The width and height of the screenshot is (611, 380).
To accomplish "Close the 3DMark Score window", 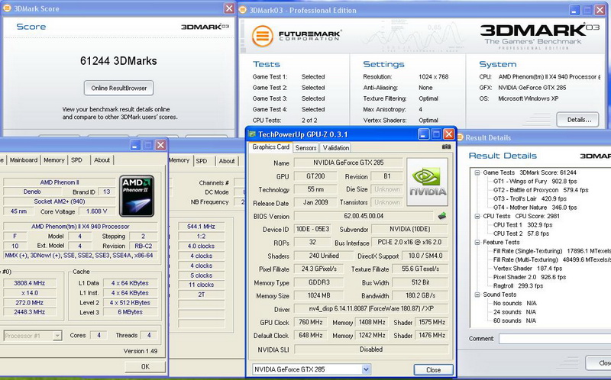I will click(x=229, y=8).
